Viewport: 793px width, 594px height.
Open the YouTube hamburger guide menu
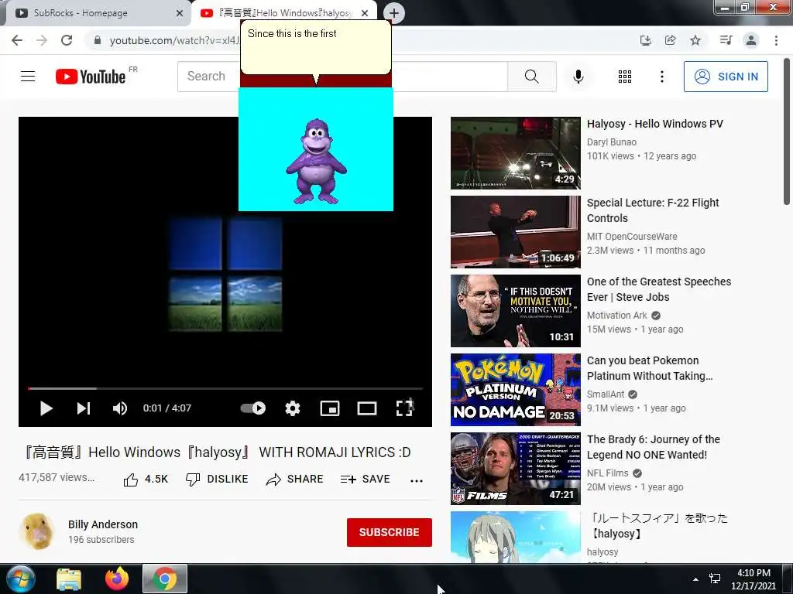tap(28, 77)
